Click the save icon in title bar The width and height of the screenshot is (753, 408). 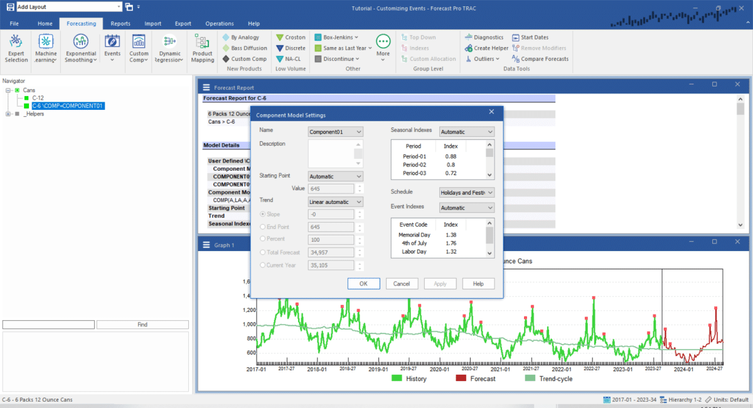(10, 6)
